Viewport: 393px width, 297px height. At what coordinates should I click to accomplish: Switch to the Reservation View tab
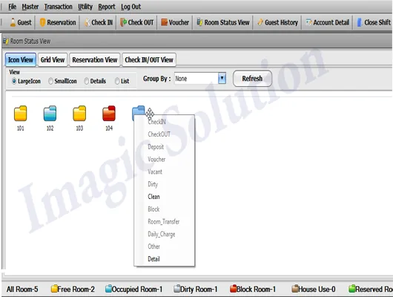pos(95,59)
